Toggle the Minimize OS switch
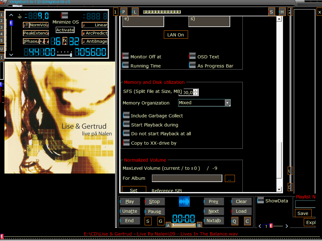Image resolution: width=322 pixels, height=241 pixels. 64,15
